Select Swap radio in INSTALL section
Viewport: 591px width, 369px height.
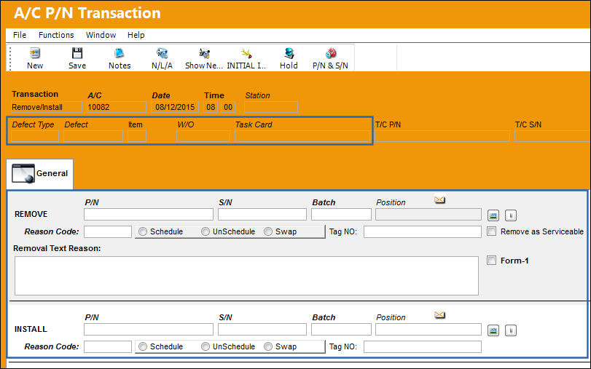tap(268, 346)
